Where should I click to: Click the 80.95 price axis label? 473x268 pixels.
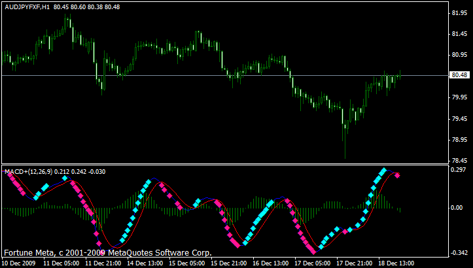(x=460, y=55)
